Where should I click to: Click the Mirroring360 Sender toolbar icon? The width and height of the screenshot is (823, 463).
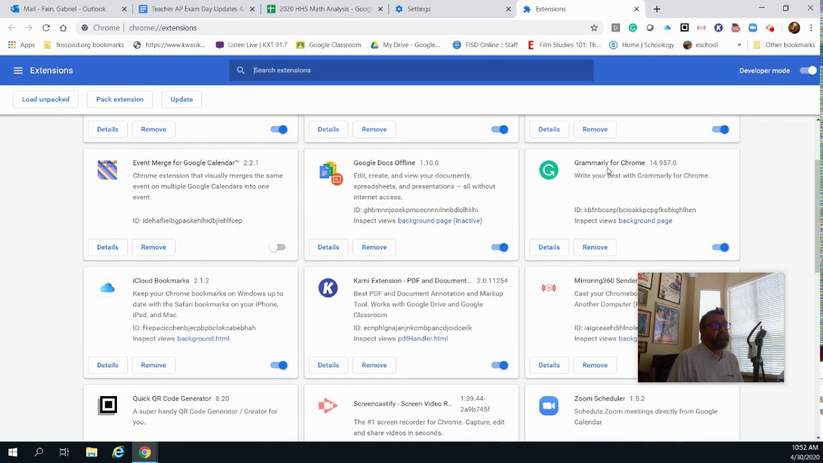click(701, 28)
